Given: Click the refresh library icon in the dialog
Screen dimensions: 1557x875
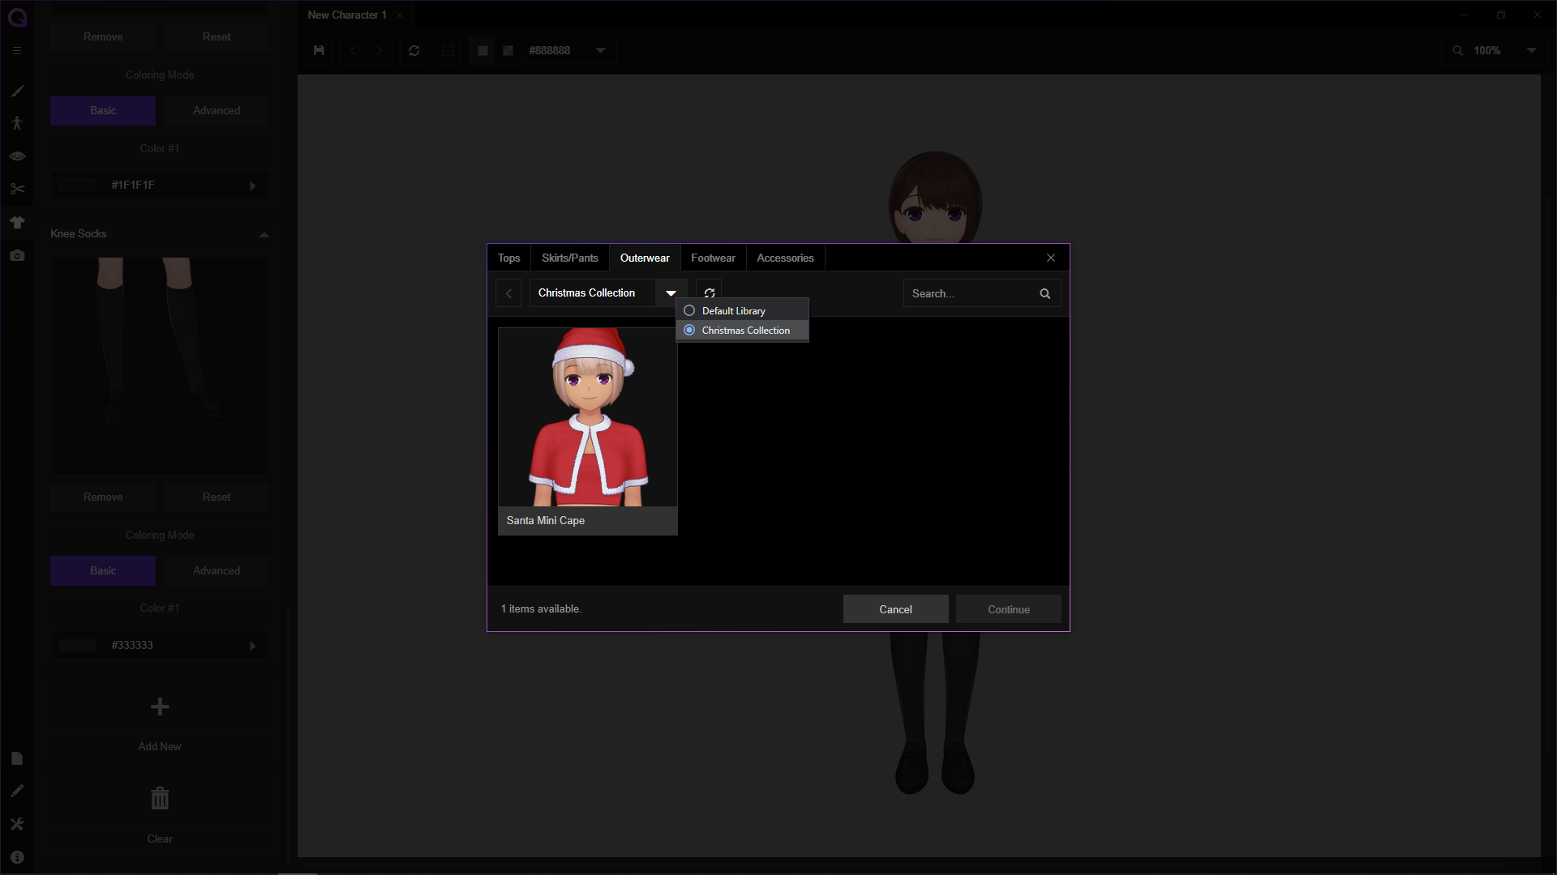Looking at the screenshot, I should [x=710, y=293].
